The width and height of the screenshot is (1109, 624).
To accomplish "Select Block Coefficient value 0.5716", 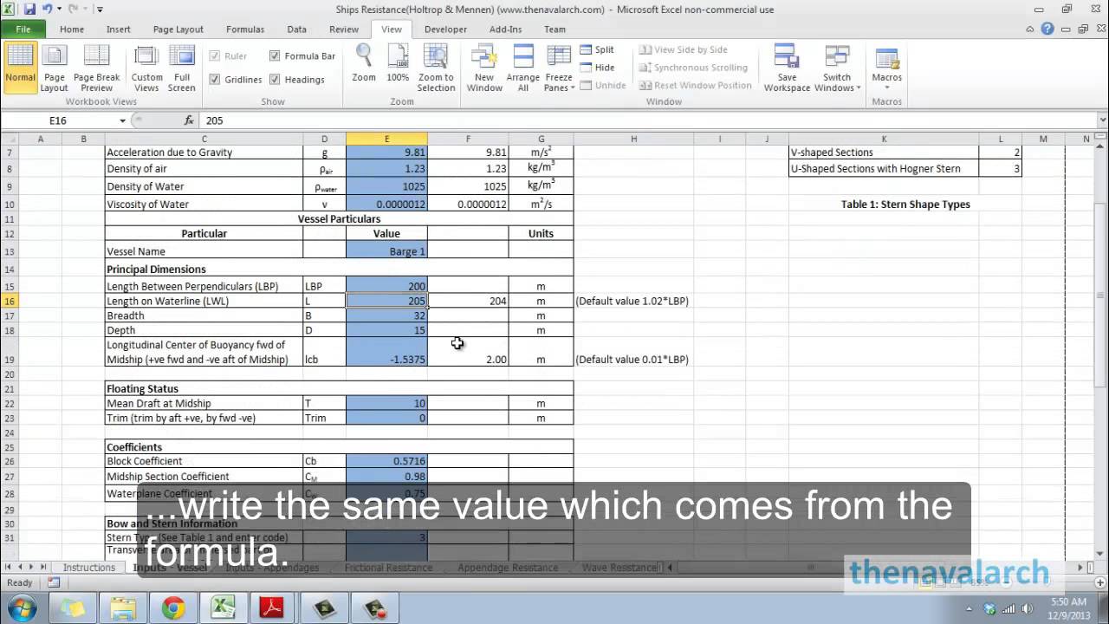I will click(386, 461).
